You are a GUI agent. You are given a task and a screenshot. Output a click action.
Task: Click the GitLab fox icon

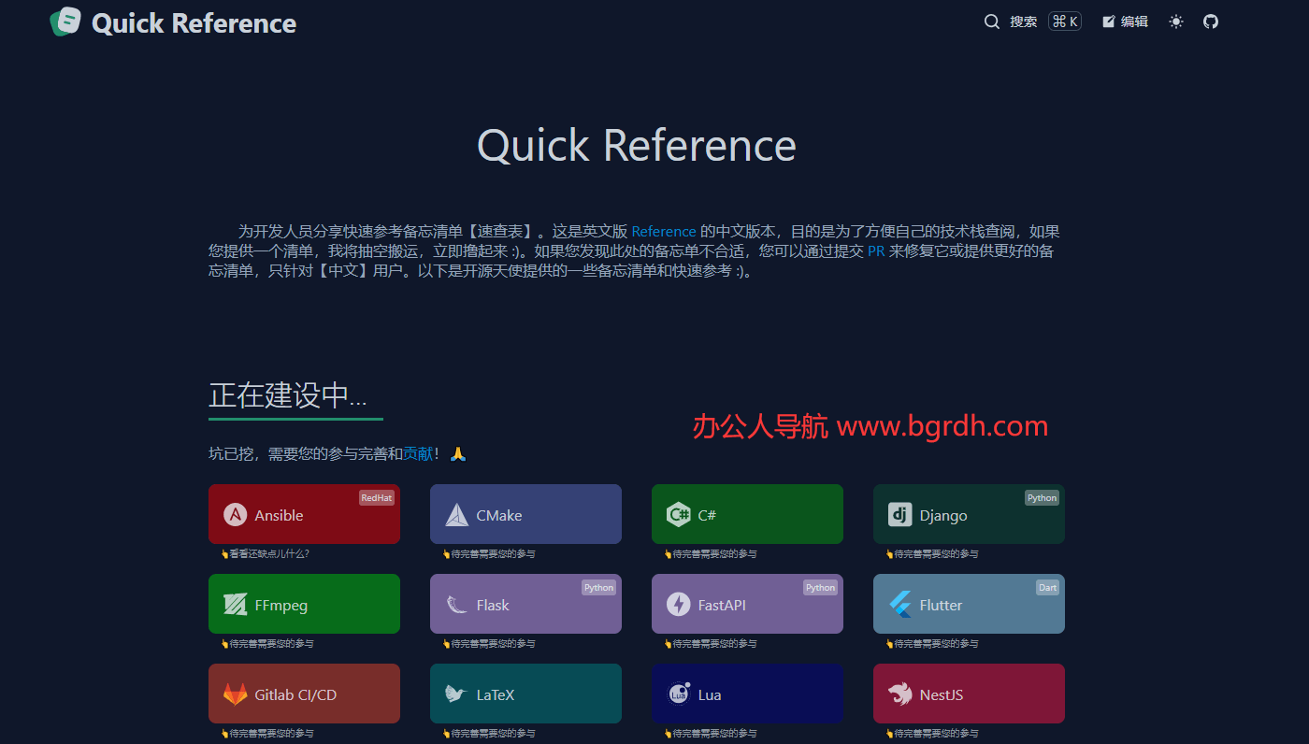(236, 694)
